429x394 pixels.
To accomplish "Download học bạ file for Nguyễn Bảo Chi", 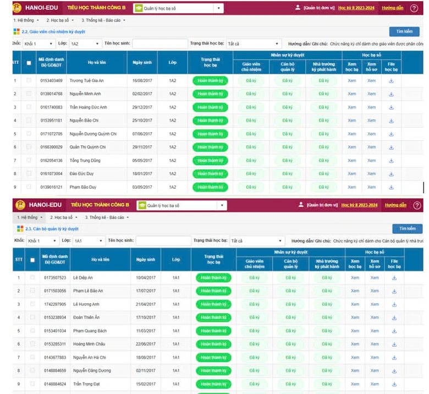I will click(391, 121).
